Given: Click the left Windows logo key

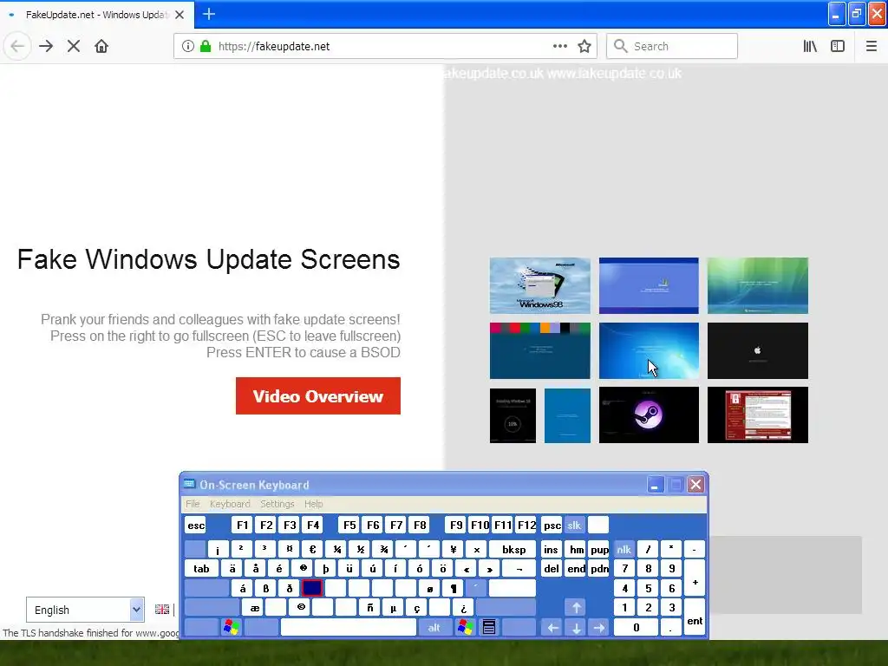Looking at the screenshot, I should coord(231,627).
